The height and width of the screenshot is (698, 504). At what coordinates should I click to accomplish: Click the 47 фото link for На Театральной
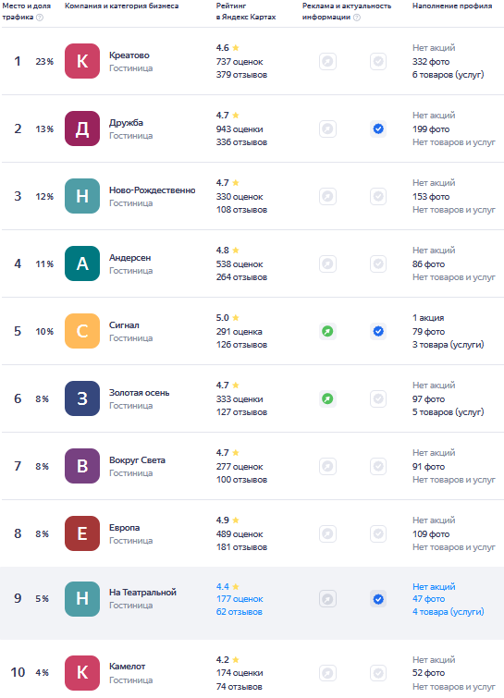[428, 599]
